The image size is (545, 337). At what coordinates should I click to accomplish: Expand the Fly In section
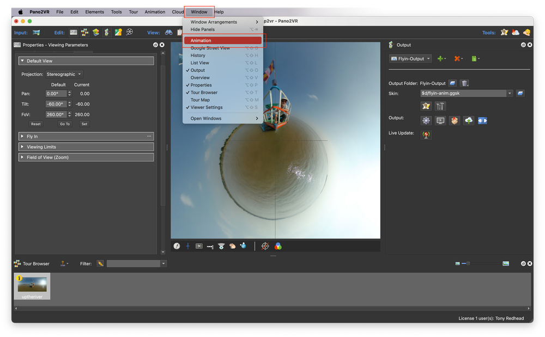coord(86,137)
